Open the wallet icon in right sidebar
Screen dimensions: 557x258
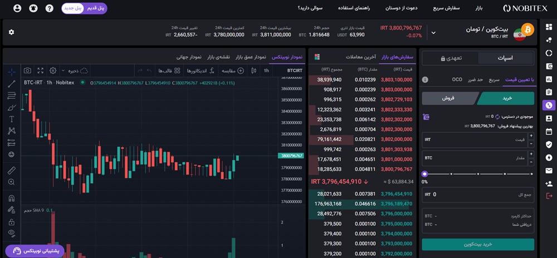[549, 66]
